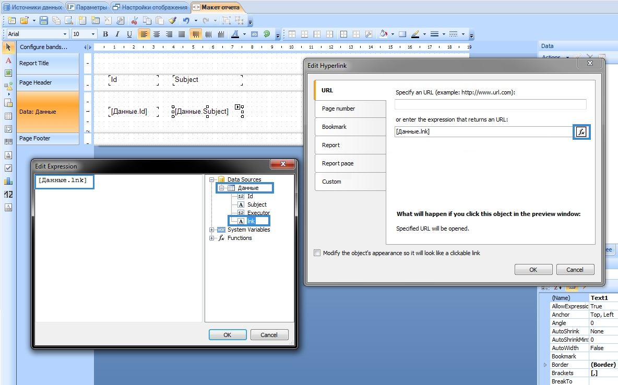Click the scissors Cut icon
The width and height of the screenshot is (618, 385).
click(134, 21)
